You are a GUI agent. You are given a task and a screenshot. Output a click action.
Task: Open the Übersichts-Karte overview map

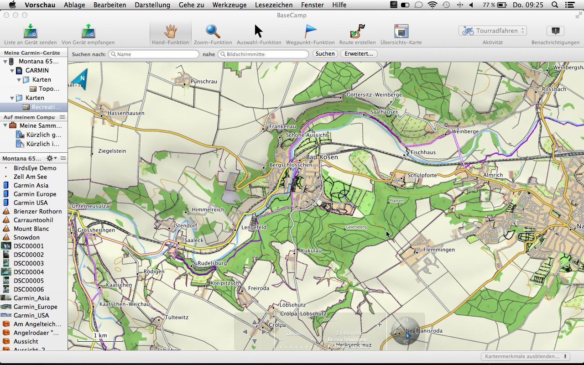pyautogui.click(x=401, y=31)
